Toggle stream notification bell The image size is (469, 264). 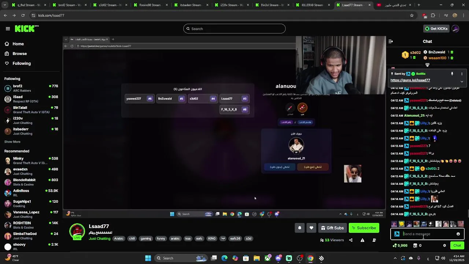click(x=299, y=228)
